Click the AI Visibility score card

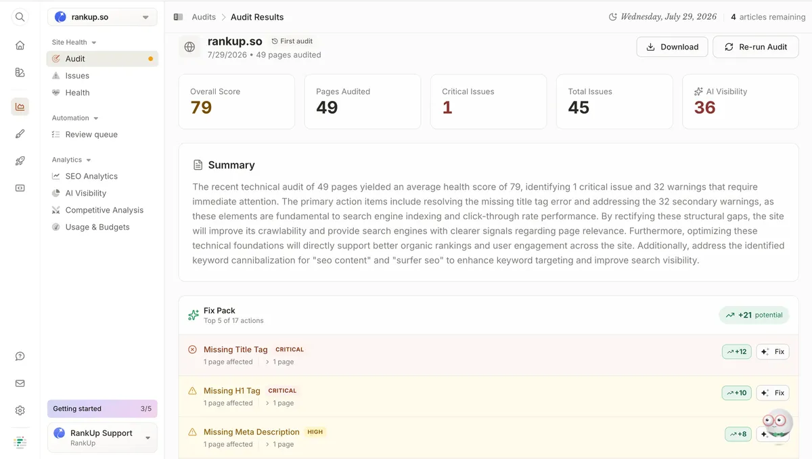click(x=740, y=102)
